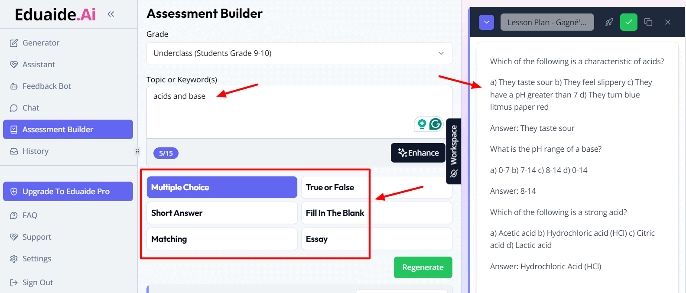Open Generator from the sidebar
Viewport: 686px width, 293px height.
tap(41, 43)
